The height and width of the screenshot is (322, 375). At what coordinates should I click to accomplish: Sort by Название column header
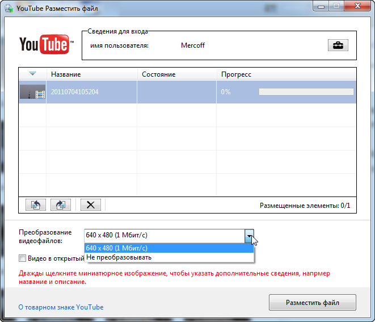coord(92,74)
